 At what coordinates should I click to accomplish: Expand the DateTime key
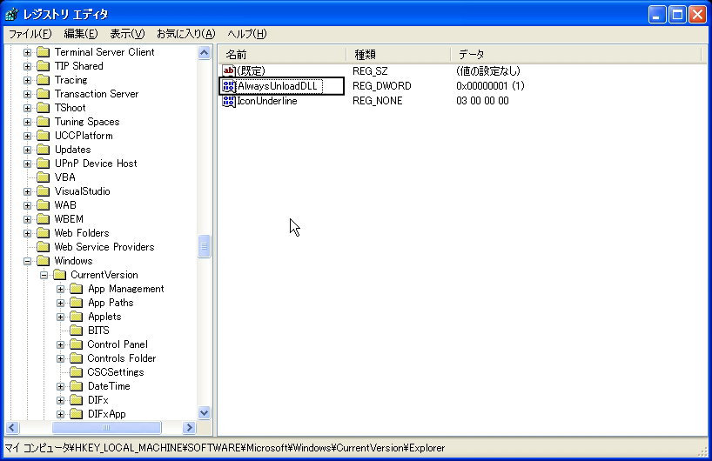tap(60, 386)
